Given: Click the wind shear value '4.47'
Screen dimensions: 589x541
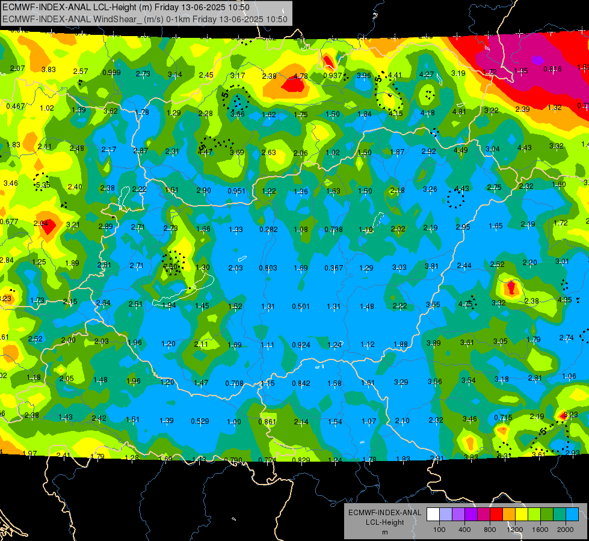Looking at the screenshot, I should coord(206,151).
